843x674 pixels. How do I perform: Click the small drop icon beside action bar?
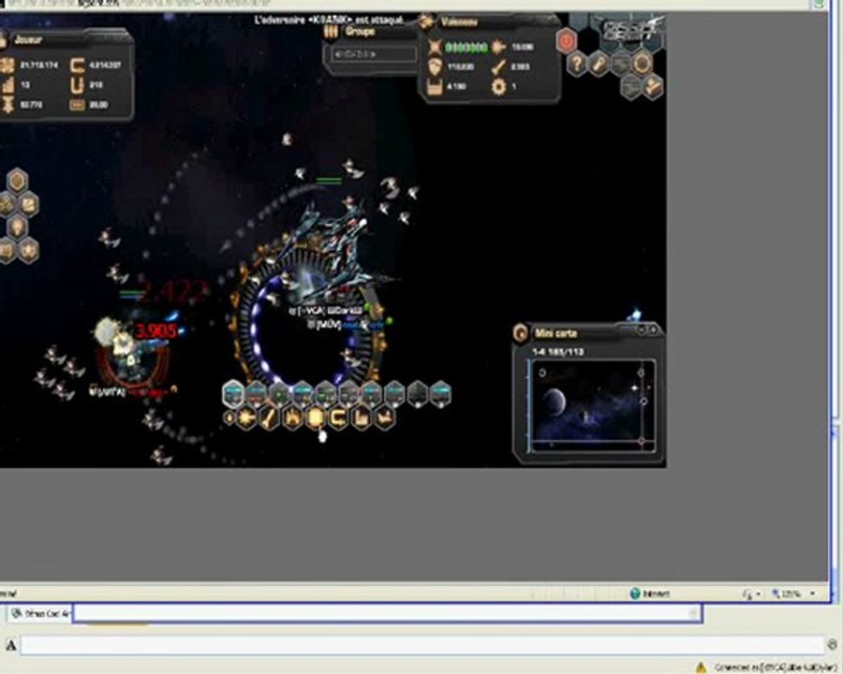229,418
